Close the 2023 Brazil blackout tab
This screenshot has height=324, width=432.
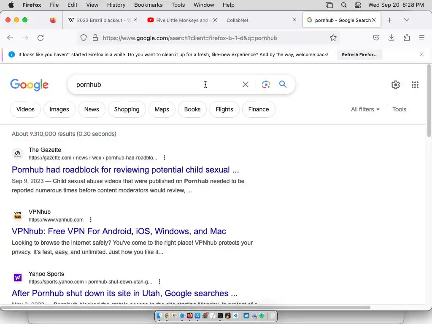(135, 20)
